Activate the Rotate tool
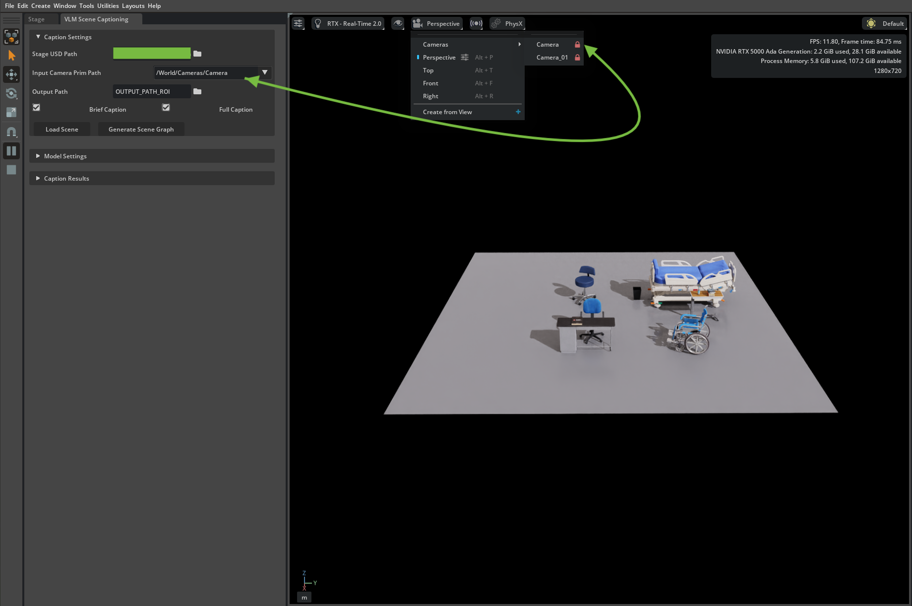 pos(11,93)
